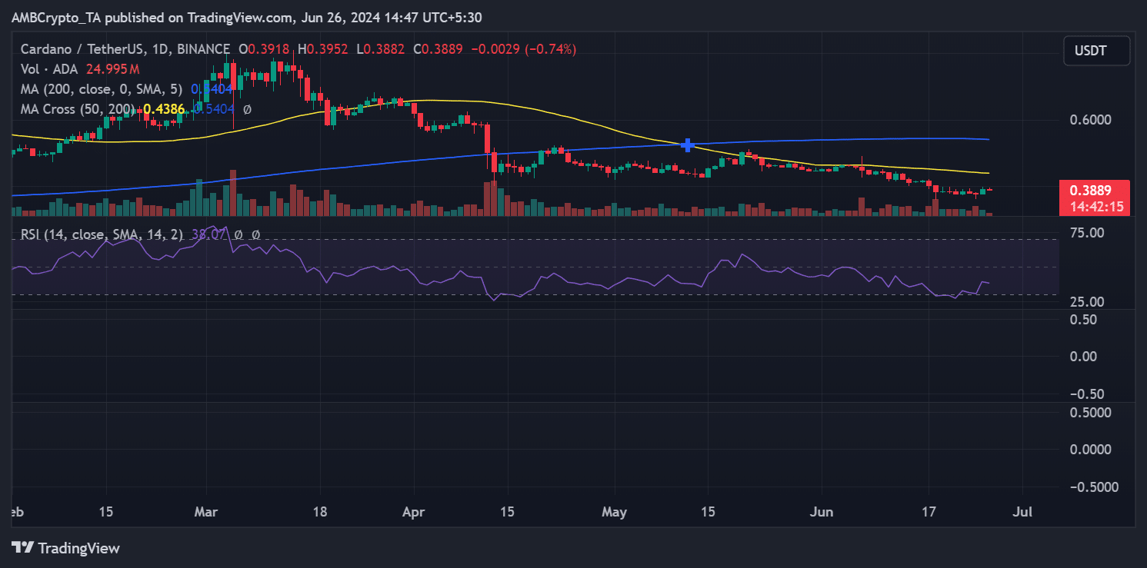Click the blue cross marker on the chart
This screenshot has width=1147, height=568.
click(x=687, y=144)
